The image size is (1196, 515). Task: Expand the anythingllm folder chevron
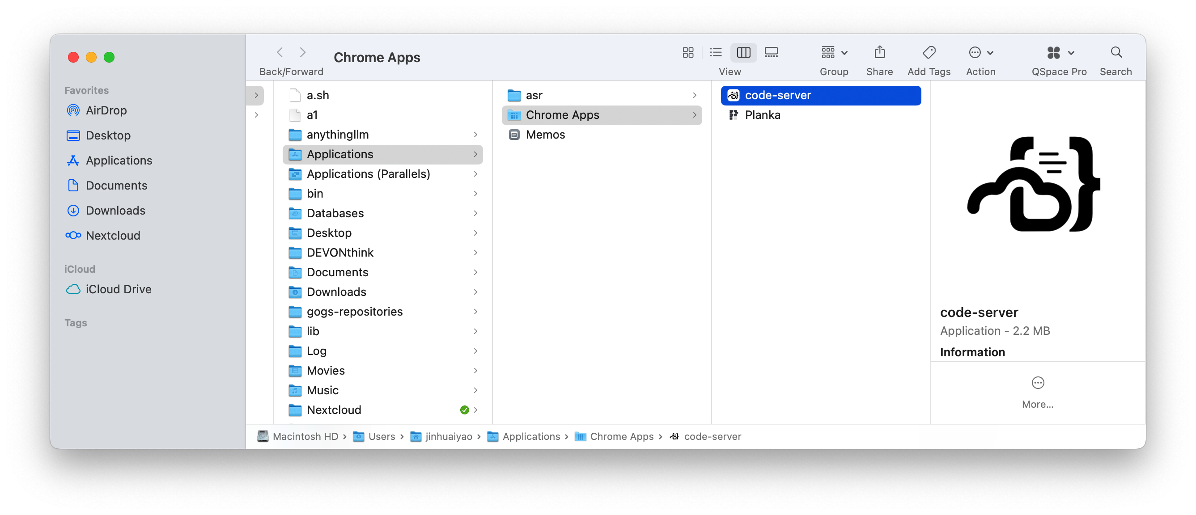(475, 135)
